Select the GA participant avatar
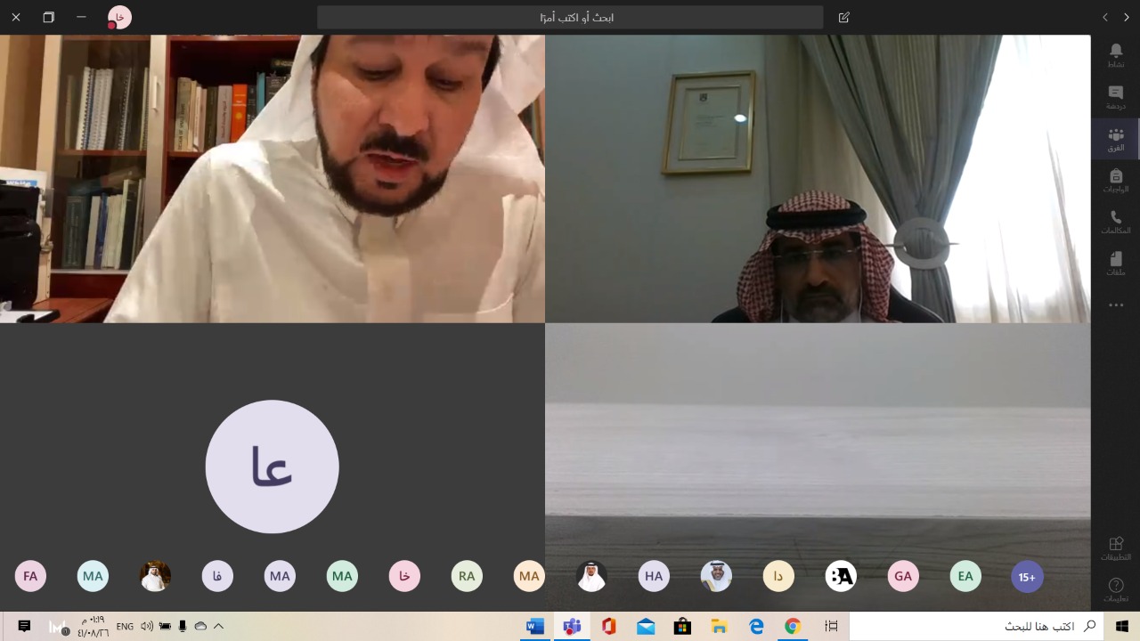Viewport: 1140px width, 641px height. click(x=903, y=576)
